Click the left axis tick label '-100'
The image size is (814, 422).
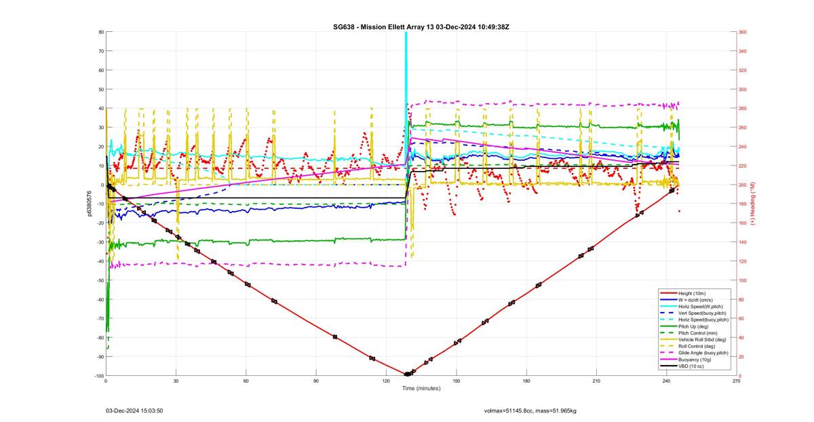point(98,376)
